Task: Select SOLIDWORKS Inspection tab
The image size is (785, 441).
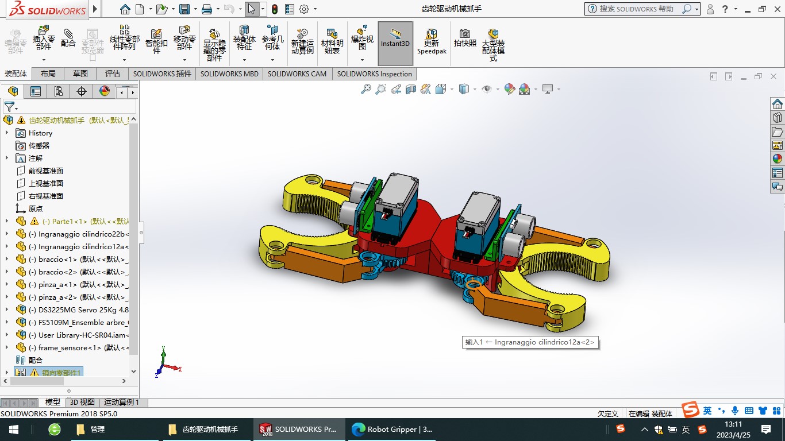Action: point(375,73)
